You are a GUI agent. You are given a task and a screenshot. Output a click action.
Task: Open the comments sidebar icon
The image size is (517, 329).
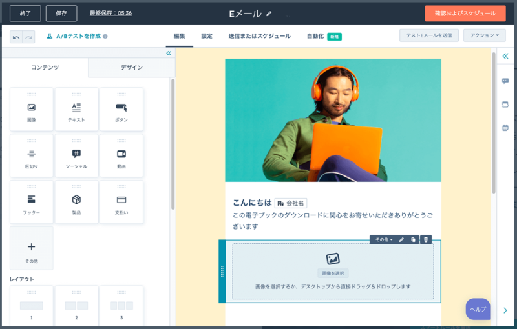pyautogui.click(x=505, y=81)
